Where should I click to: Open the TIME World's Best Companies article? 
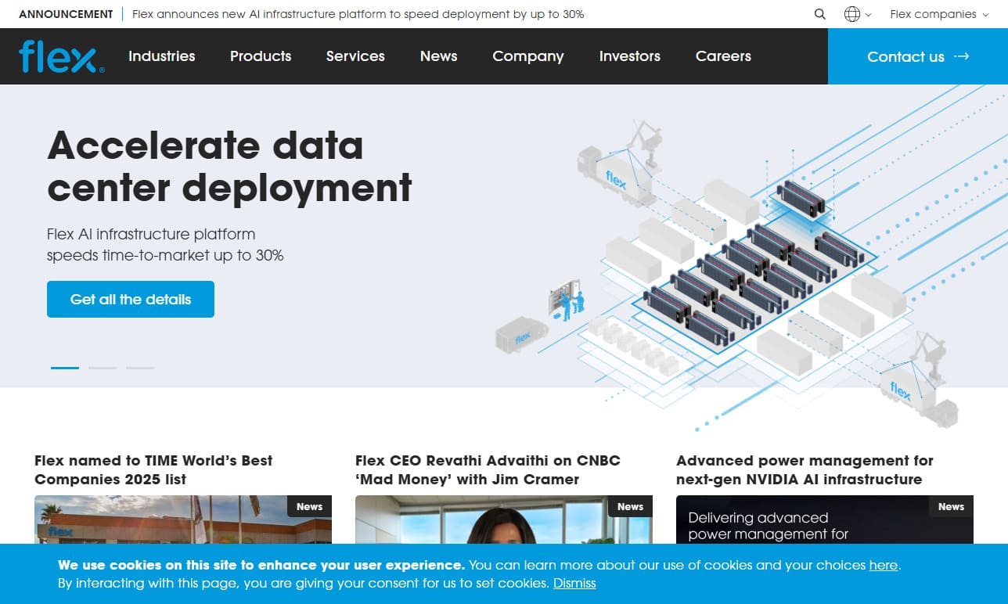click(153, 469)
